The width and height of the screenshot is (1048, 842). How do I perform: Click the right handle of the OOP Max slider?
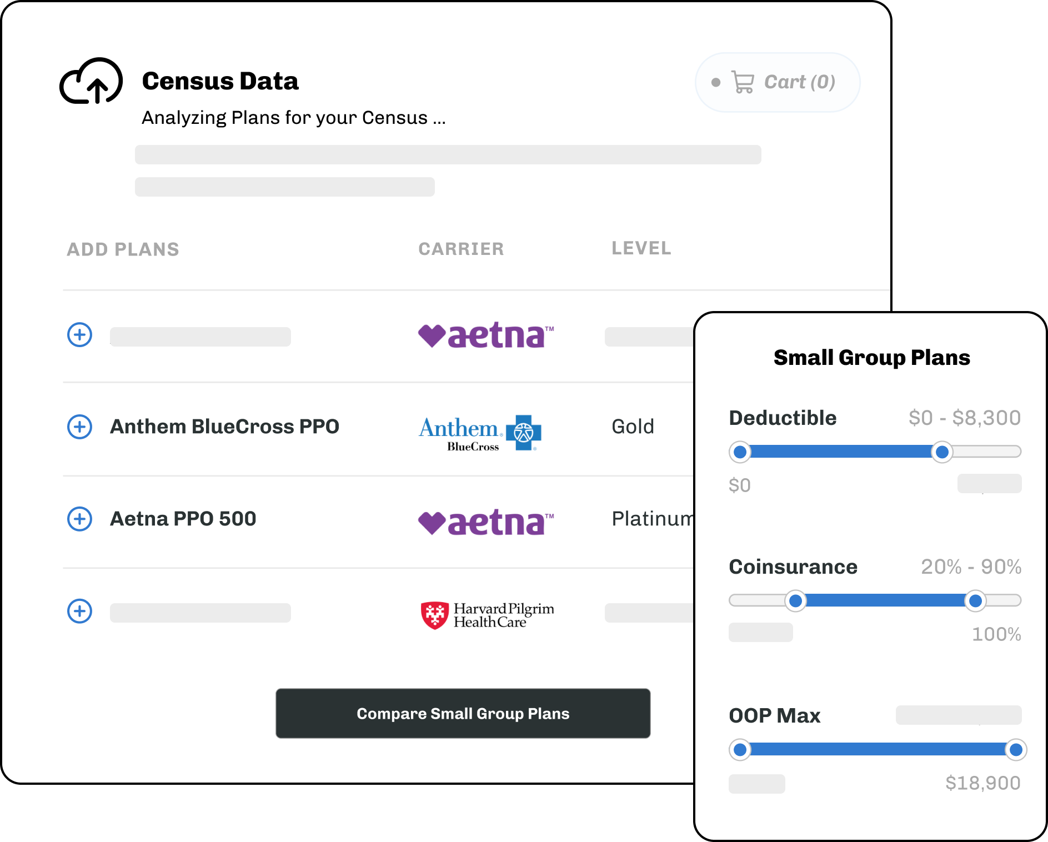pyautogui.click(x=1015, y=750)
